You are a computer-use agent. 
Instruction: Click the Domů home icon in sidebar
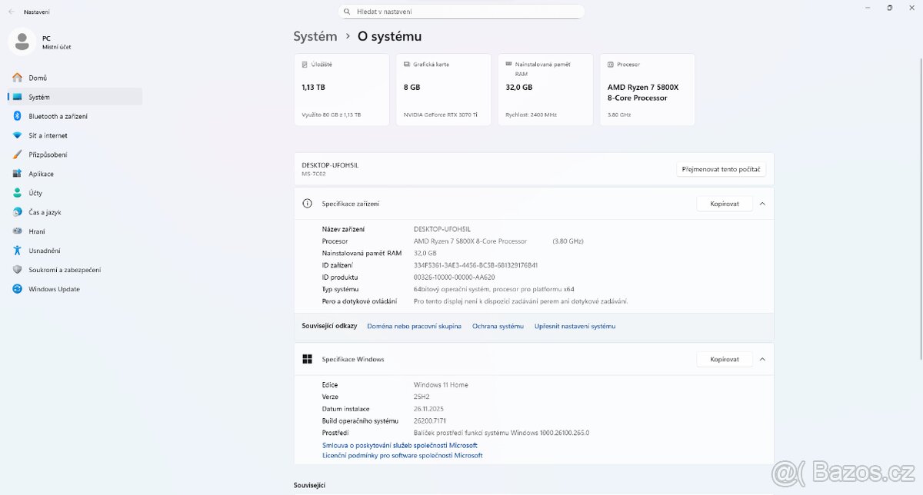[17, 78]
